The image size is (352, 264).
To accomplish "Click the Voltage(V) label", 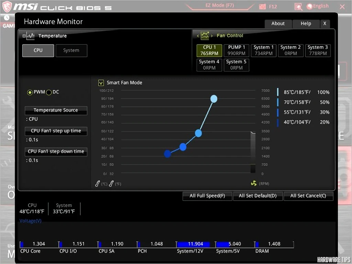I will [31, 221].
